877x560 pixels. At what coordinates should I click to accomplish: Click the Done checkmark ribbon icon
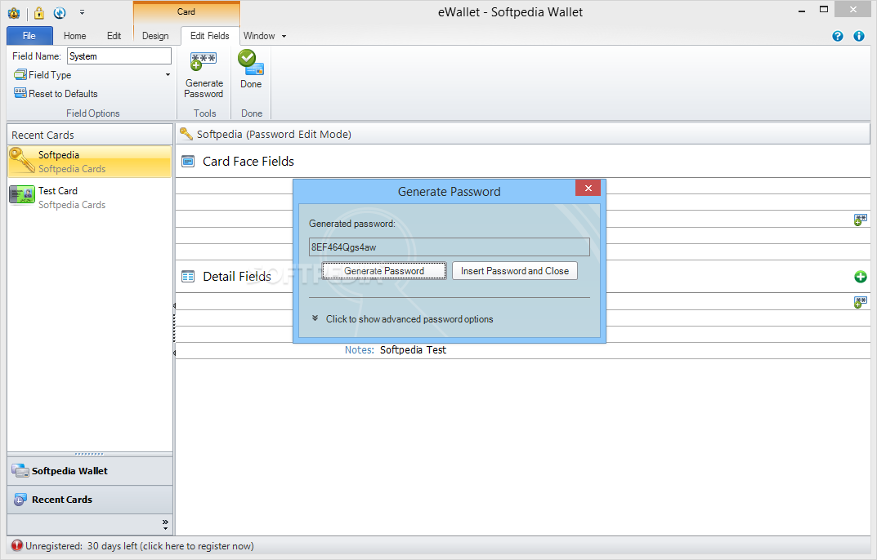251,69
